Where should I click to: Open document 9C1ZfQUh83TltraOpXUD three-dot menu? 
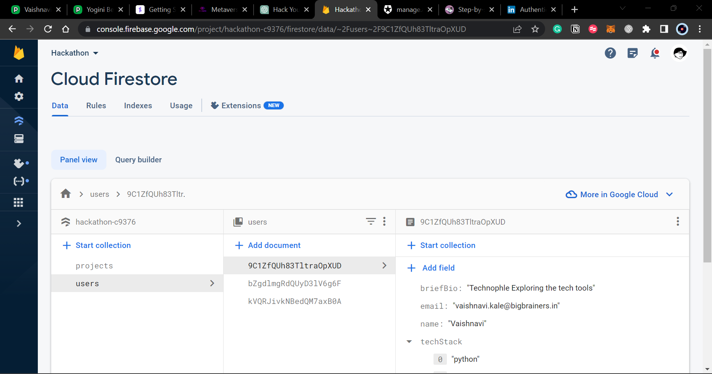click(678, 222)
